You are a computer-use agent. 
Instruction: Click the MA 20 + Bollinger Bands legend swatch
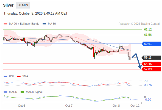click(x=5, y=24)
